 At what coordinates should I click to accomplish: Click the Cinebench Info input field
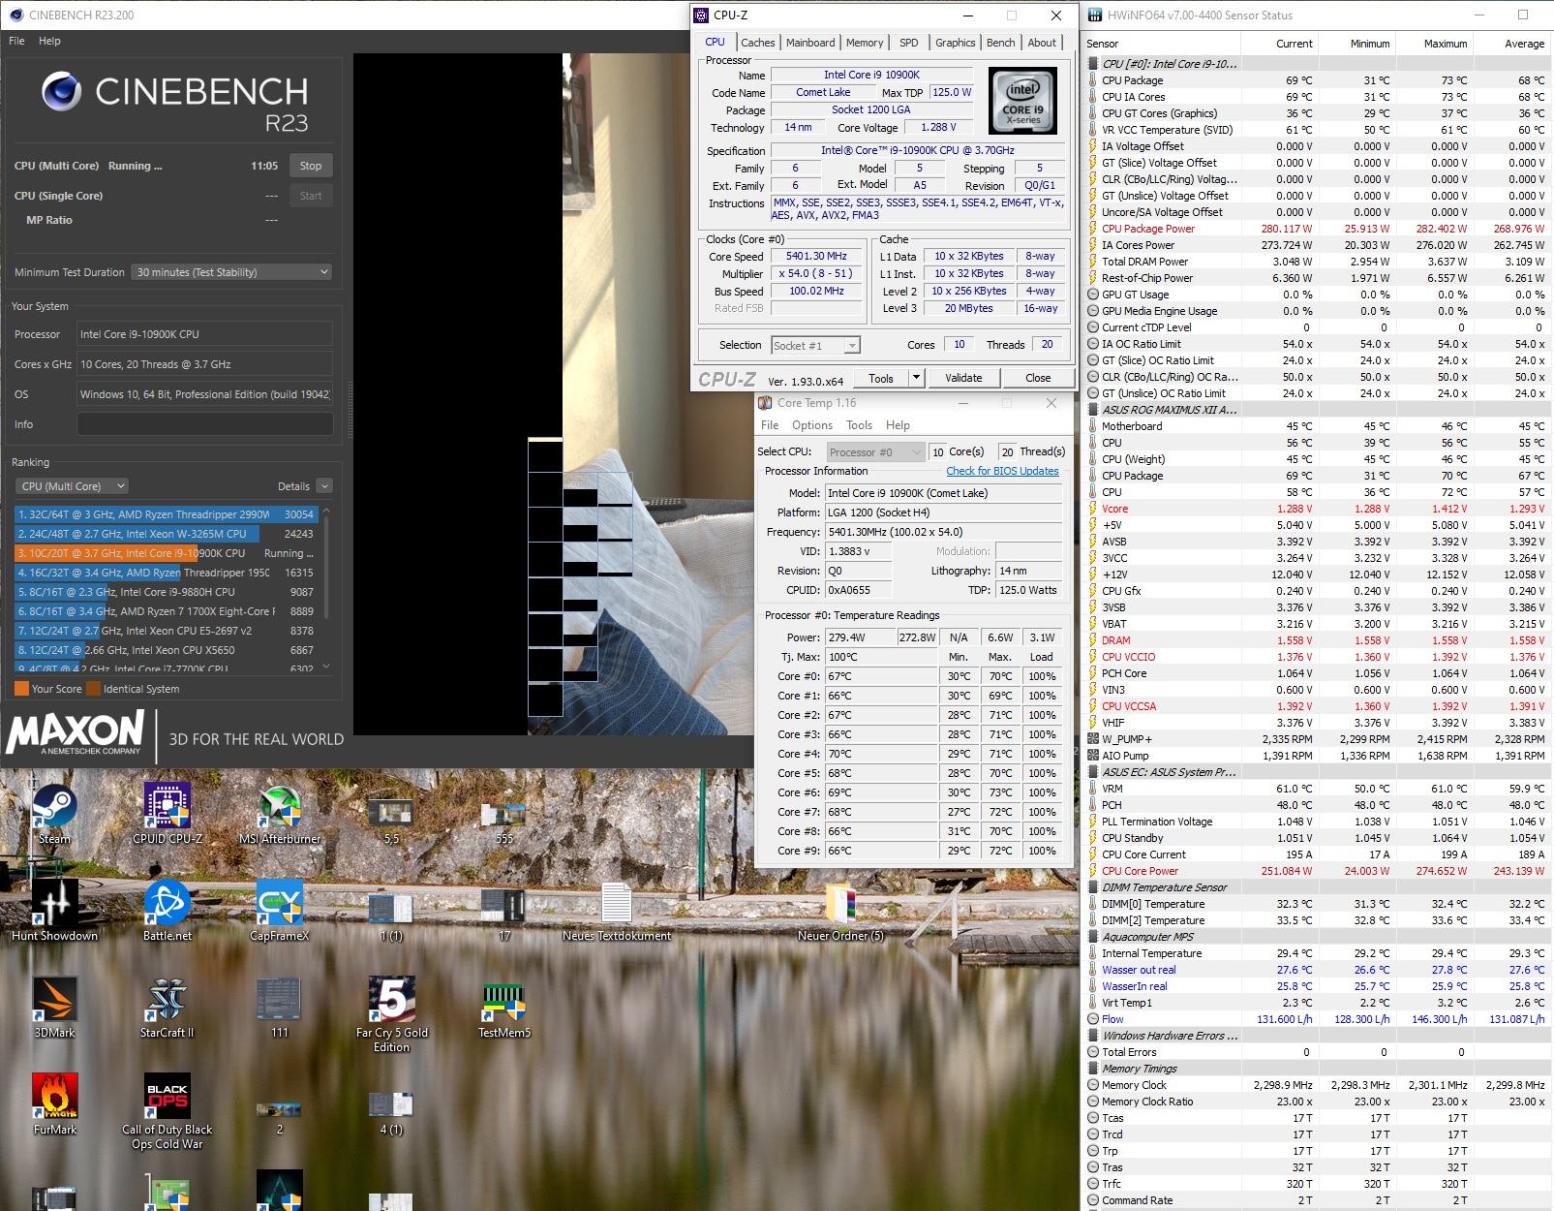click(204, 424)
